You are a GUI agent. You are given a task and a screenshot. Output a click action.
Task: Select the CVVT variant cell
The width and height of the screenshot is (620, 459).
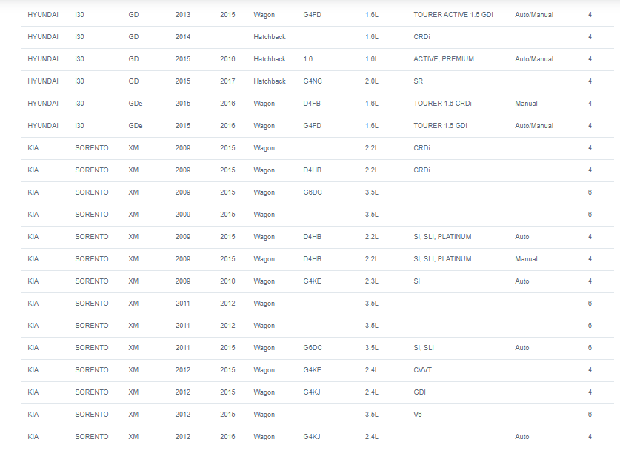(423, 369)
